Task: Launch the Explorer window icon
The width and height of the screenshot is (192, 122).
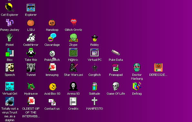Action: point(31,8)
